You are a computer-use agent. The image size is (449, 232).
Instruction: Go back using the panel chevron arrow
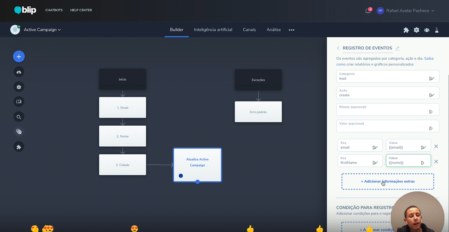click(x=338, y=48)
